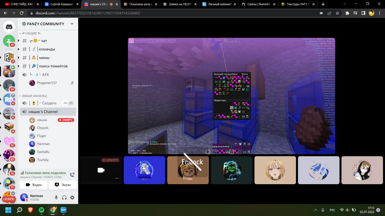The height and width of the screenshot is (216, 385).
Task: Share screen with Экран button
Action: tap(63, 185)
